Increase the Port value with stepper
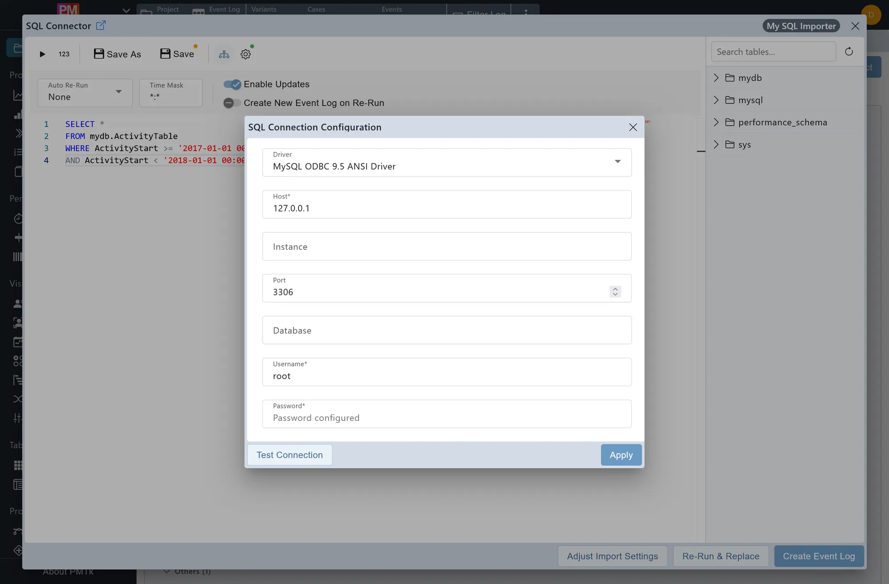 [615, 289]
